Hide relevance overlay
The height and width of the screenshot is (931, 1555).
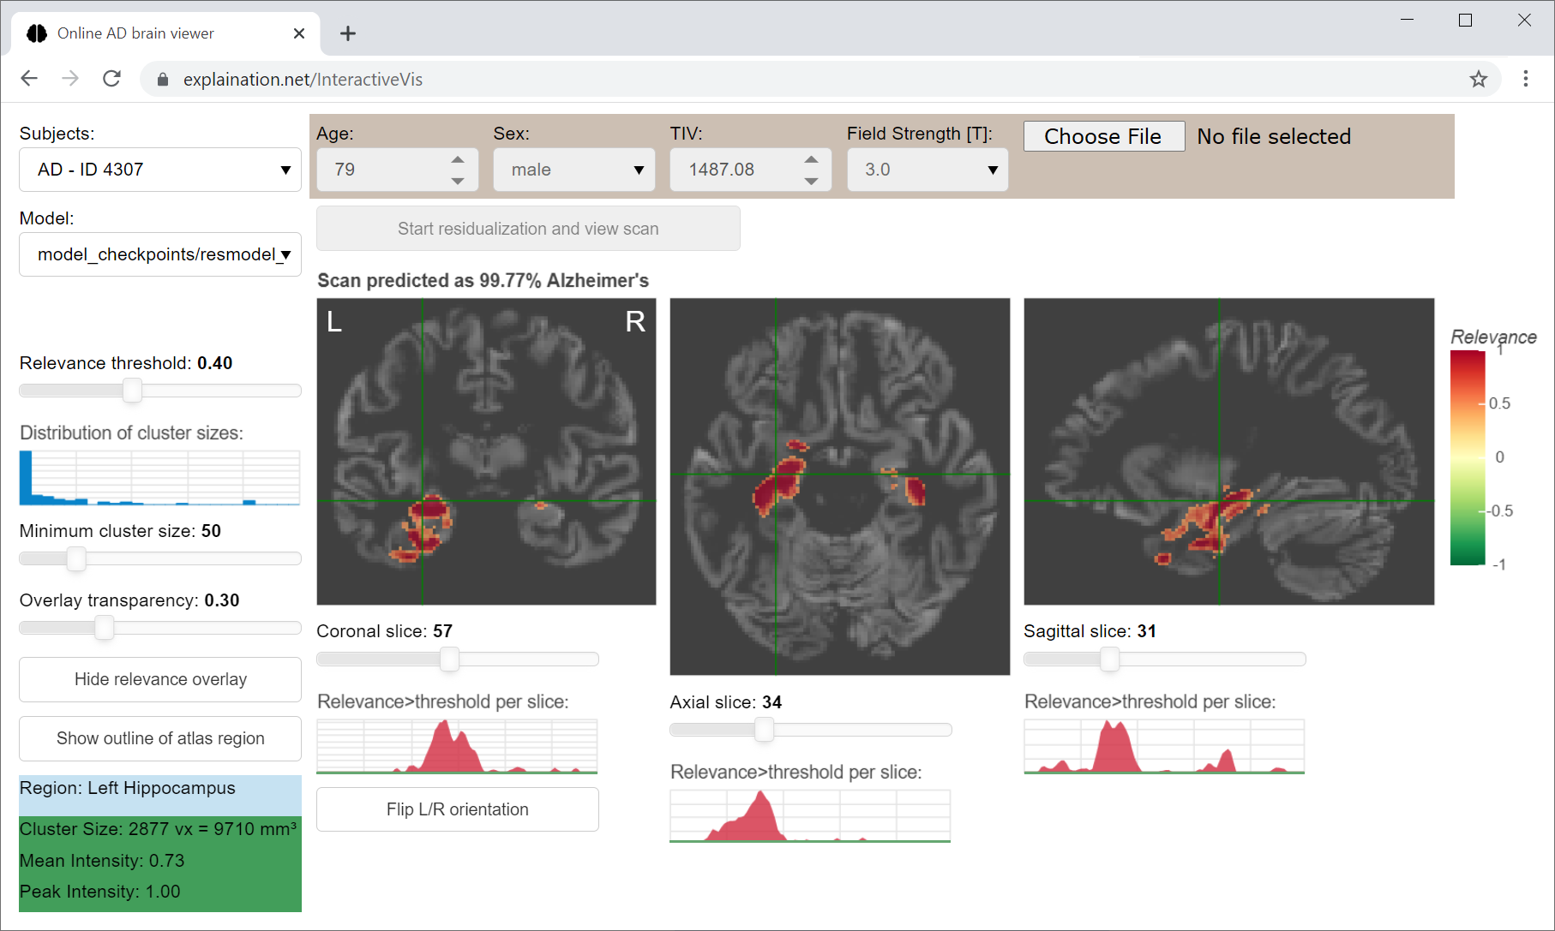(160, 679)
